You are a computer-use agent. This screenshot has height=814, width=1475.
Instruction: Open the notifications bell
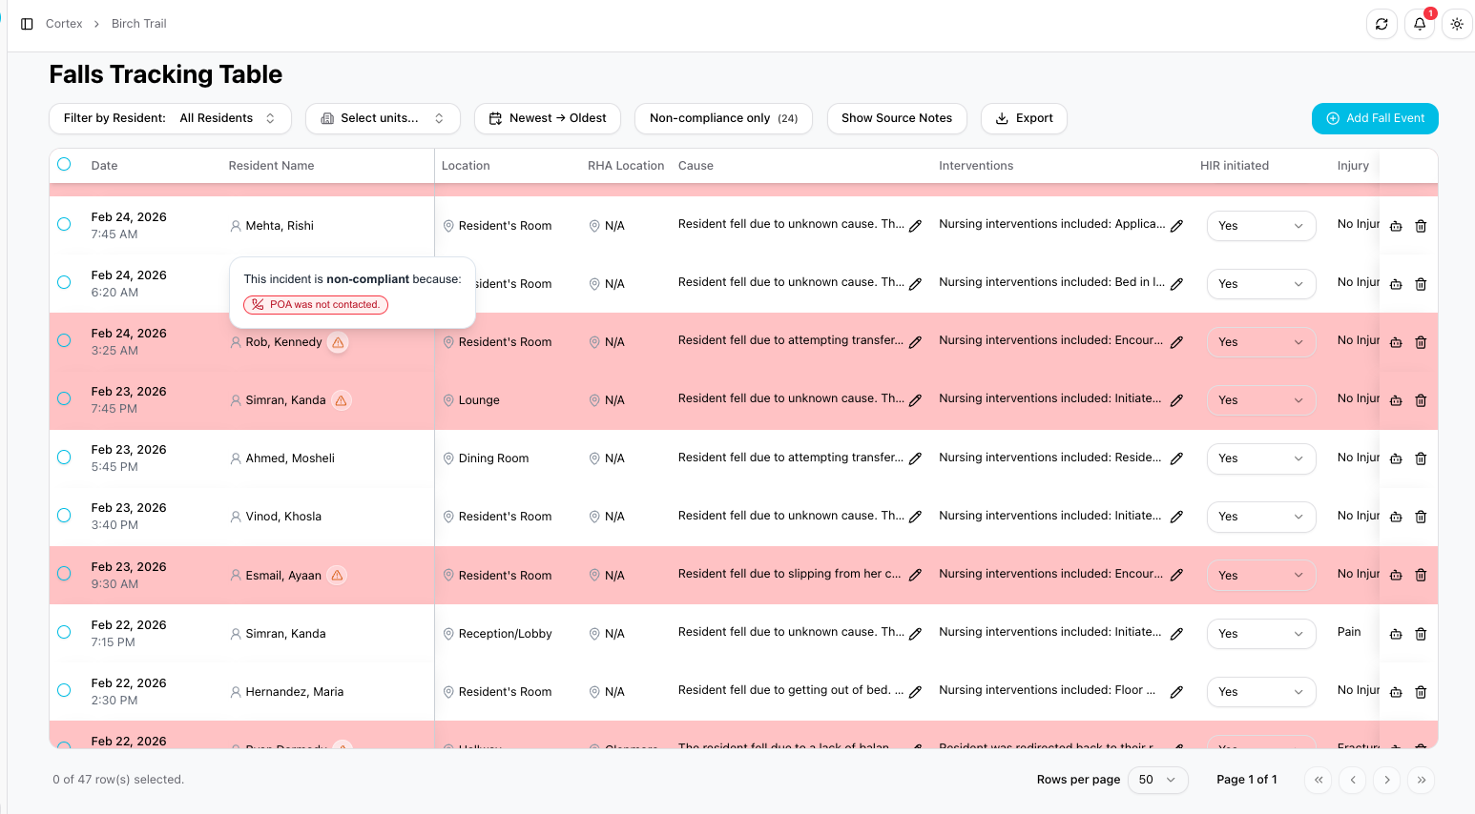click(x=1420, y=24)
